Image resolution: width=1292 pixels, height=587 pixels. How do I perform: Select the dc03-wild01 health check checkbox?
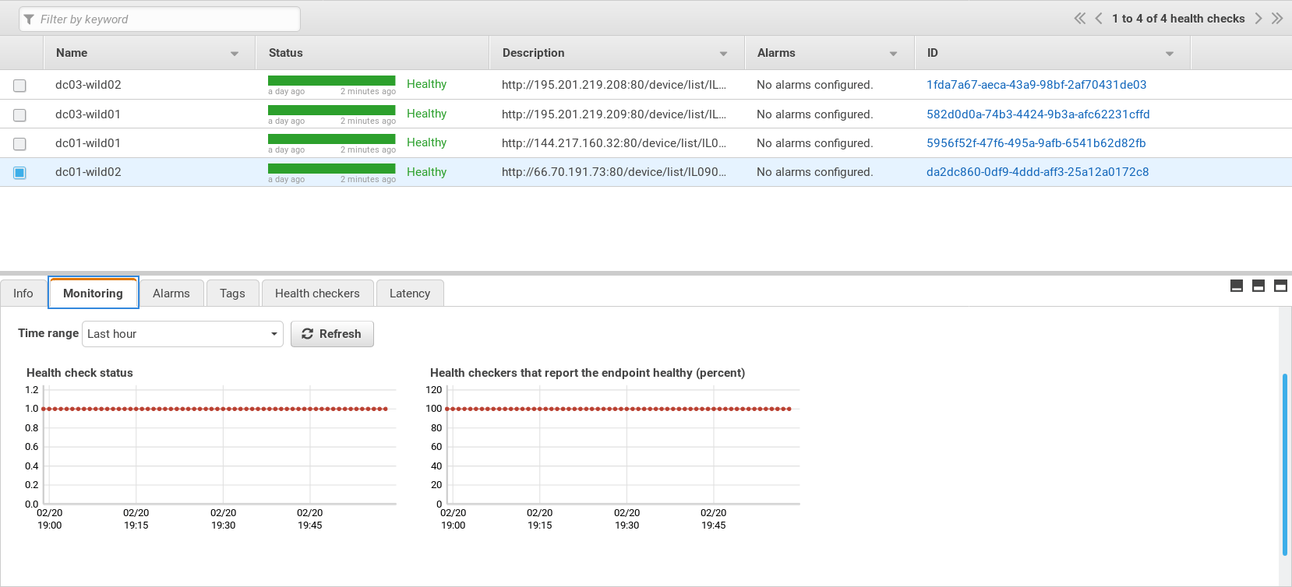(x=19, y=115)
